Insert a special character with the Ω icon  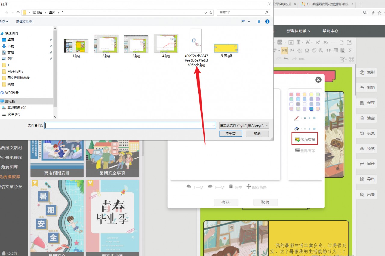click(x=307, y=50)
